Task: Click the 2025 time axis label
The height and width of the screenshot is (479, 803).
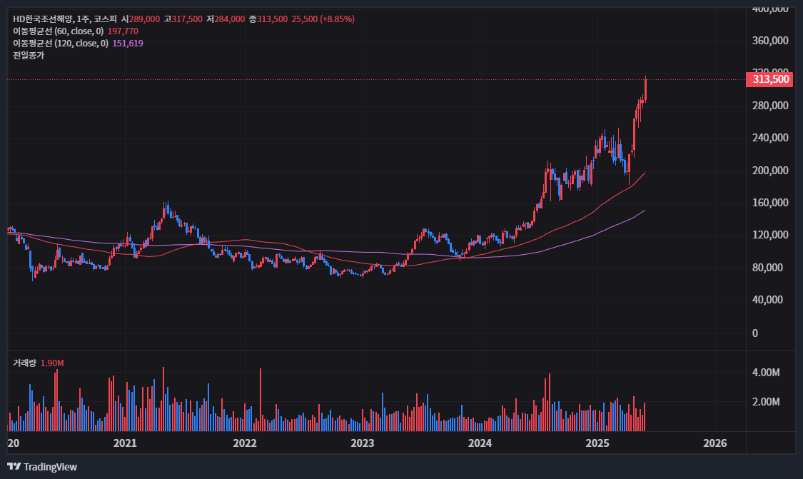Action: [597, 443]
